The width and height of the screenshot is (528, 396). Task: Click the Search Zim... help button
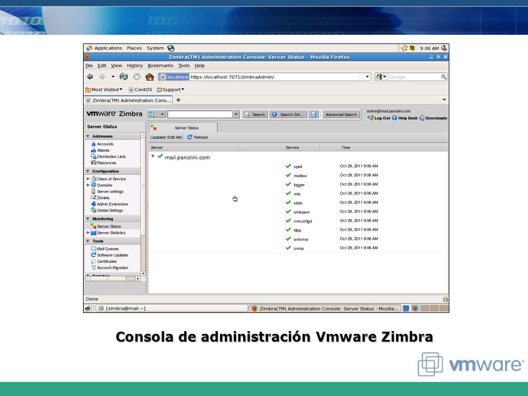pos(288,114)
